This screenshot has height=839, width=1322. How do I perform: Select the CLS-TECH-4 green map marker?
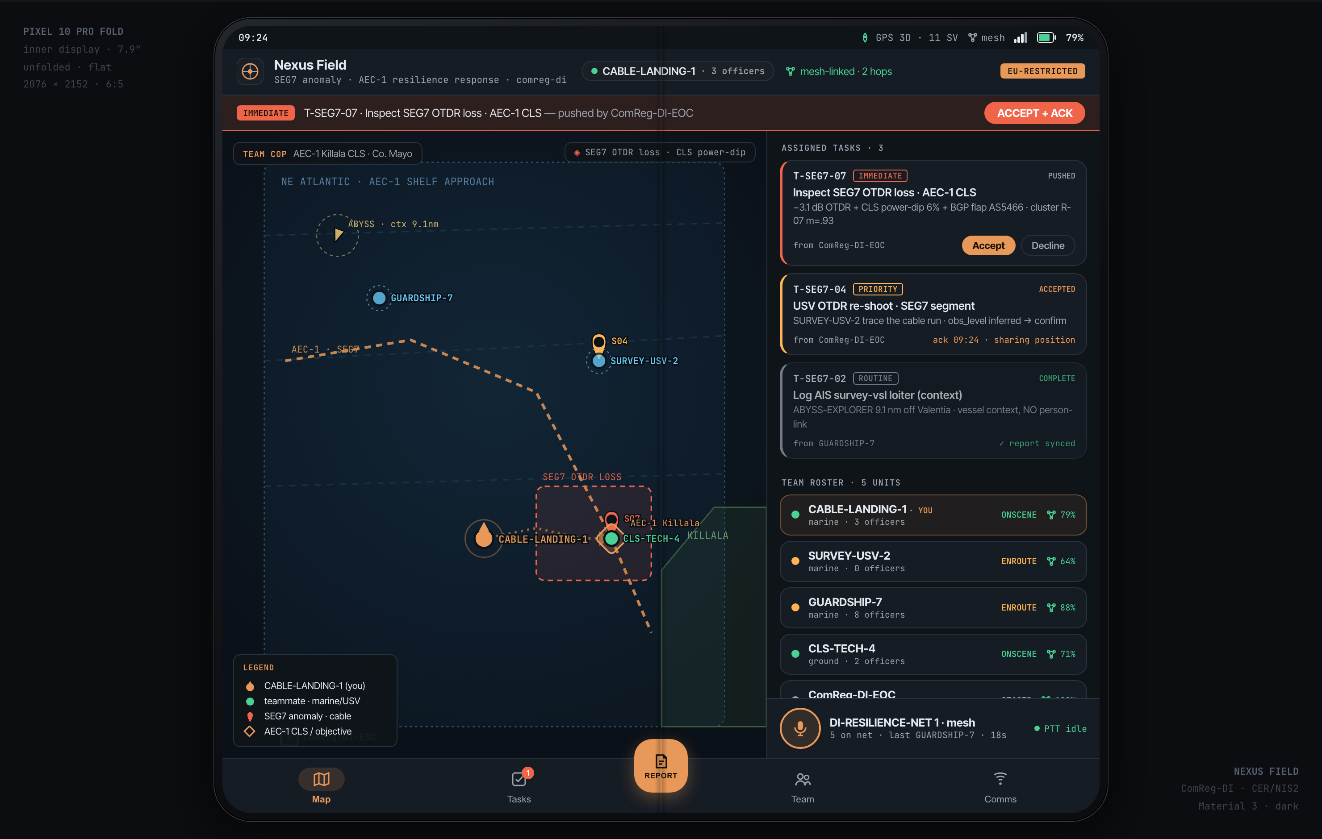[611, 539]
